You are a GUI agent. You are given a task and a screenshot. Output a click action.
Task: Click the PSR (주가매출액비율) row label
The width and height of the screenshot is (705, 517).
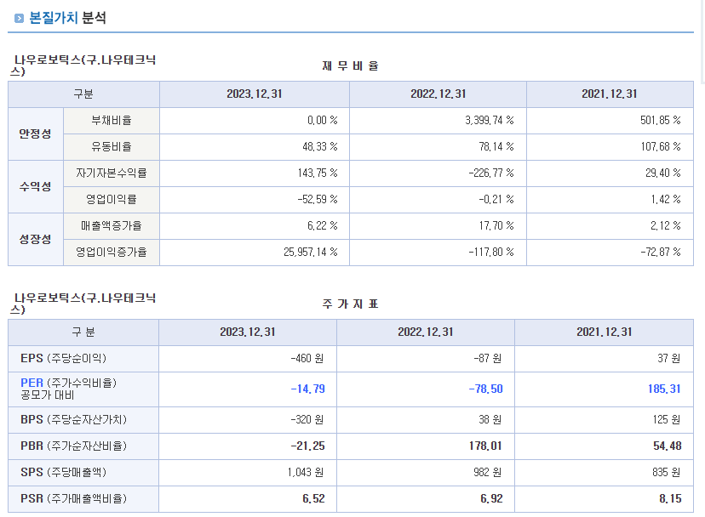[74, 498]
